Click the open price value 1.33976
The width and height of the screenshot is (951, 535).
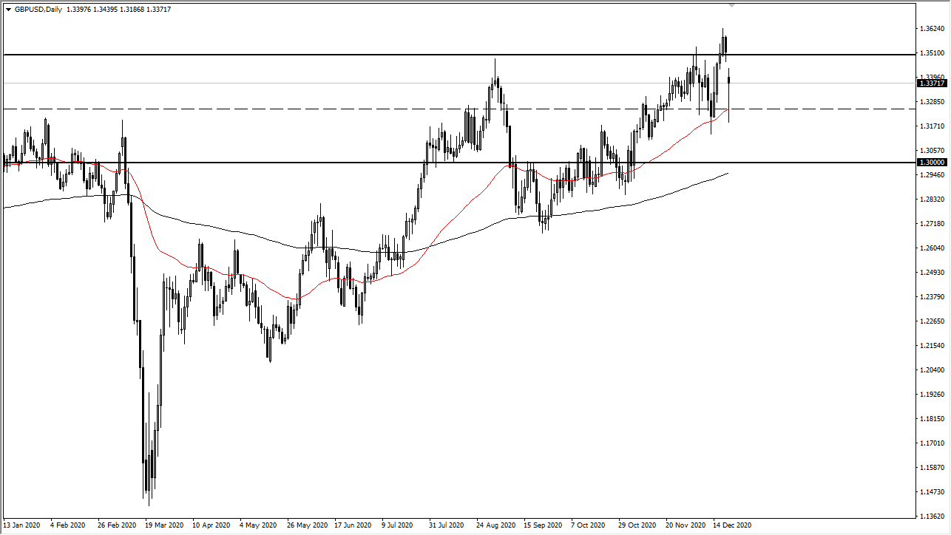point(78,9)
